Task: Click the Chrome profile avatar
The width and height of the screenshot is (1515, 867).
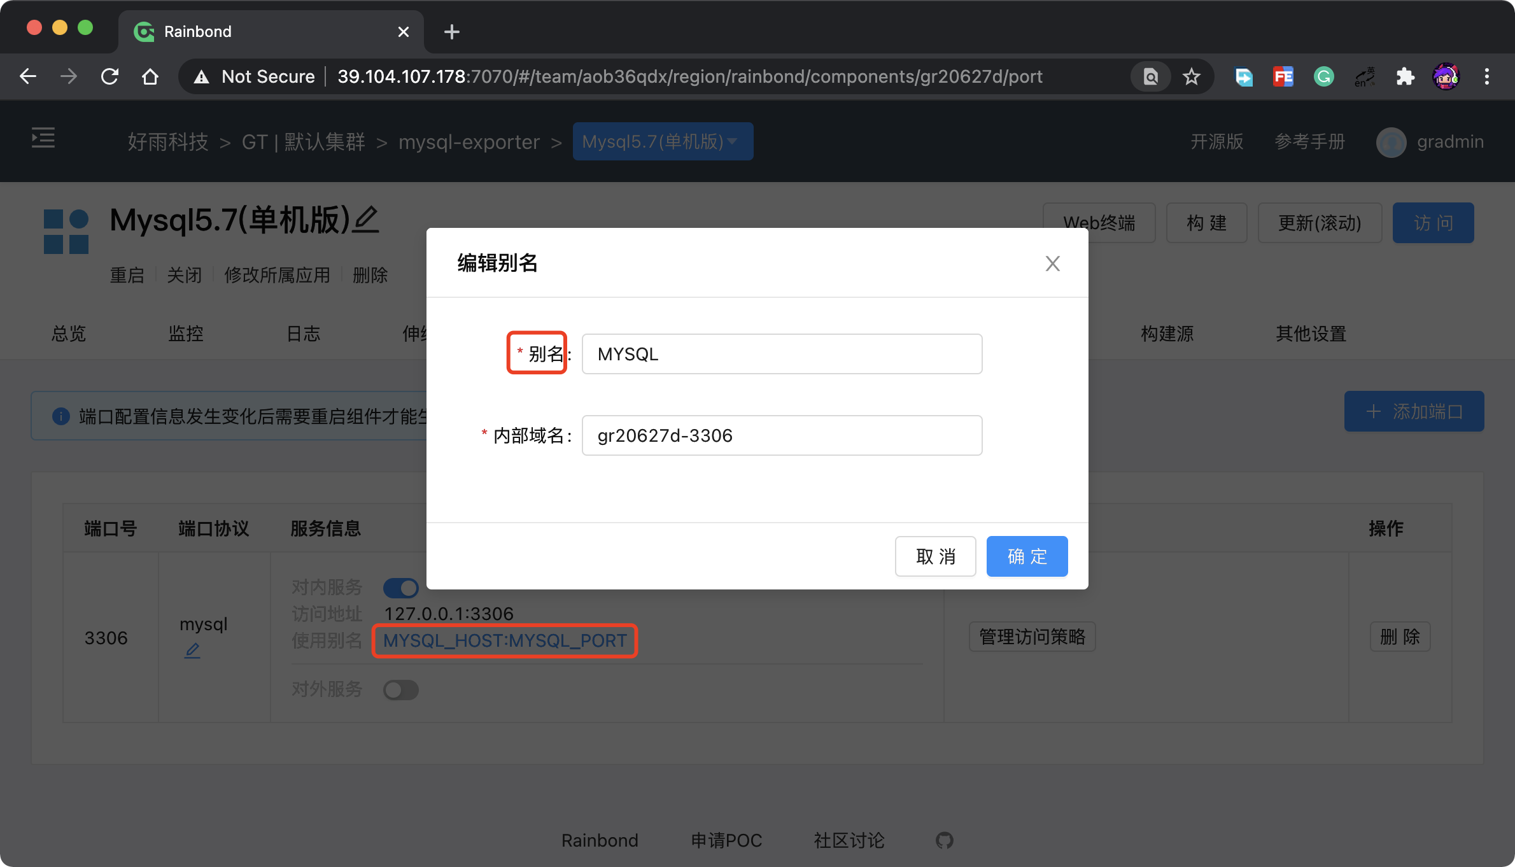Action: point(1446,76)
